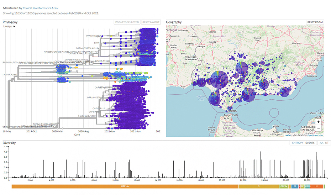Viewport: 331px width, 195px height.
Task: Click the ORF1ab: K5784R branch label
Action: (x=95, y=97)
